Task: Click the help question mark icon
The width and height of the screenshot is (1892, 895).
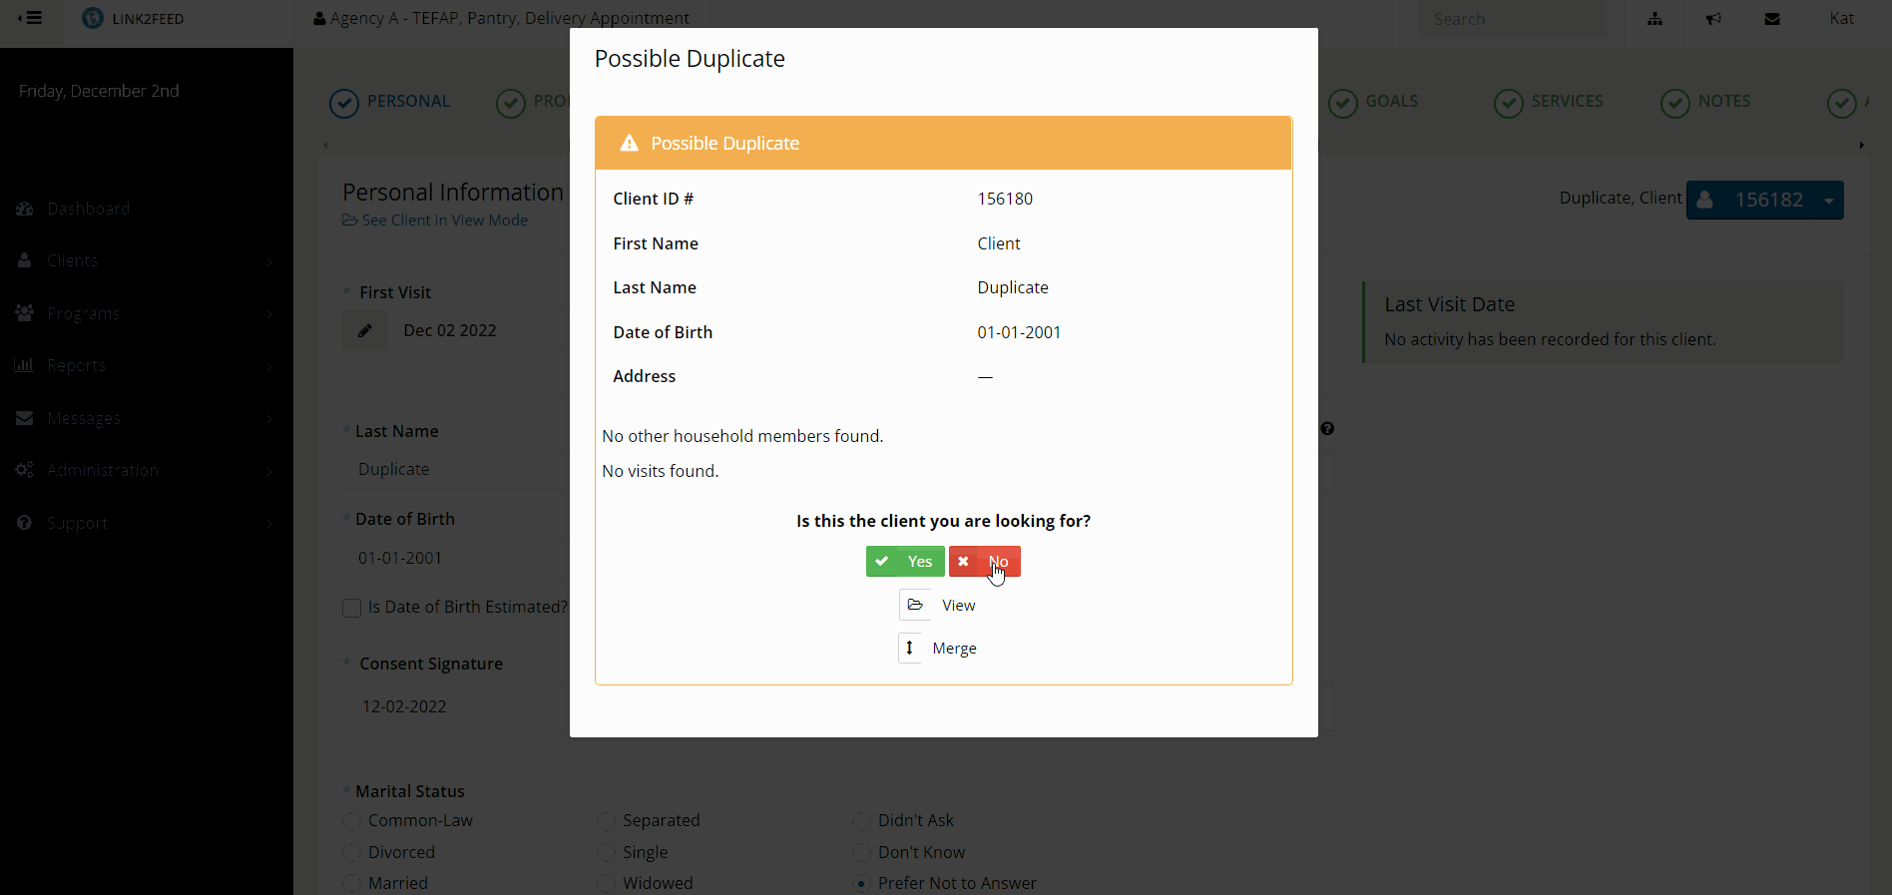Action: [x=1327, y=429]
